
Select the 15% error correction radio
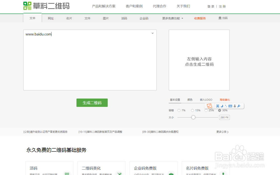[x=192, y=110]
